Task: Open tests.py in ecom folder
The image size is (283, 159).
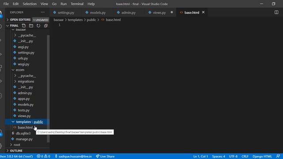Action: [23, 110]
